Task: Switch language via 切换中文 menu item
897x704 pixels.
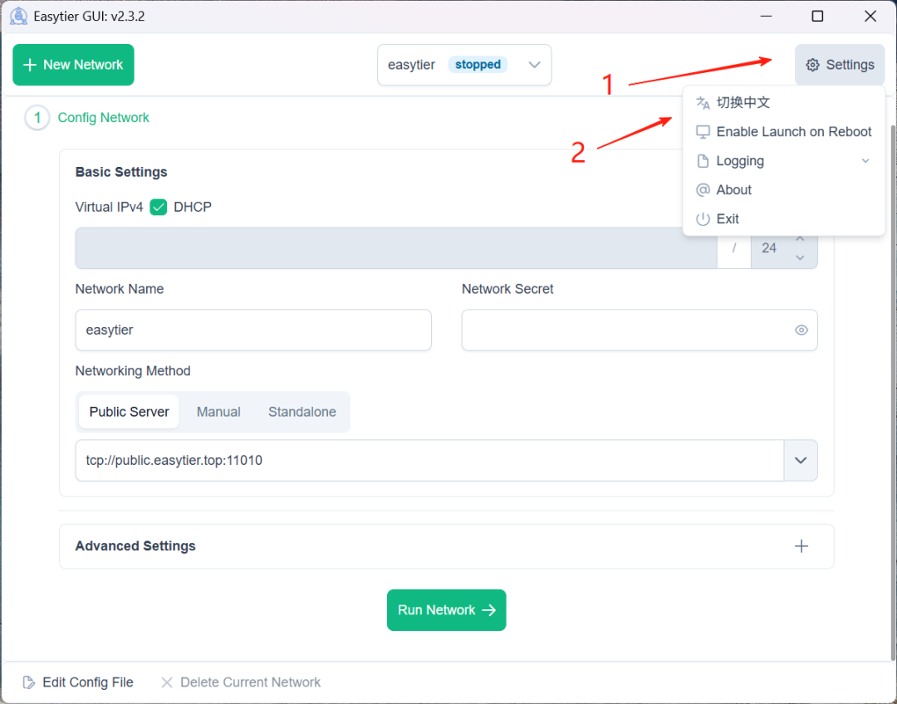Action: 784,102
